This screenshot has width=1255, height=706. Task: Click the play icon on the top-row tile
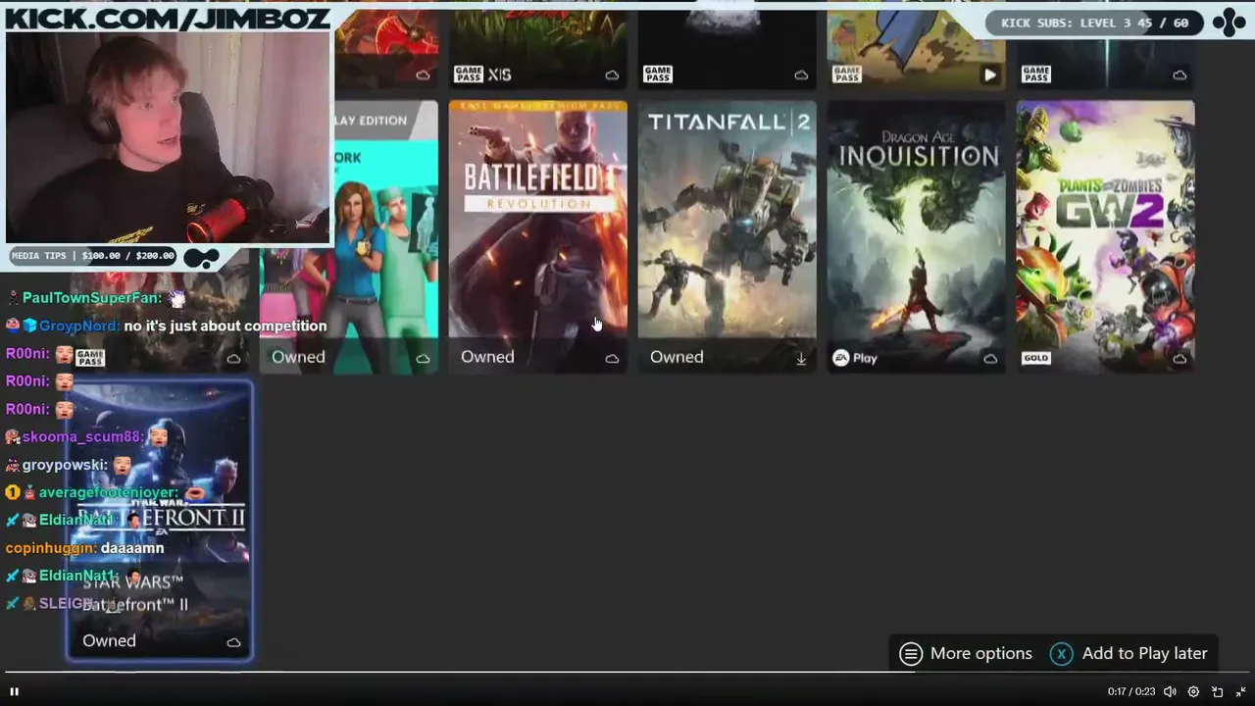tap(990, 75)
